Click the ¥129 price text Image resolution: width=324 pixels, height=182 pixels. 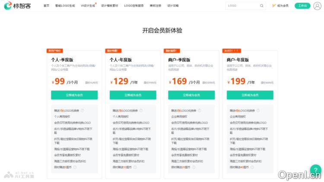119,81
